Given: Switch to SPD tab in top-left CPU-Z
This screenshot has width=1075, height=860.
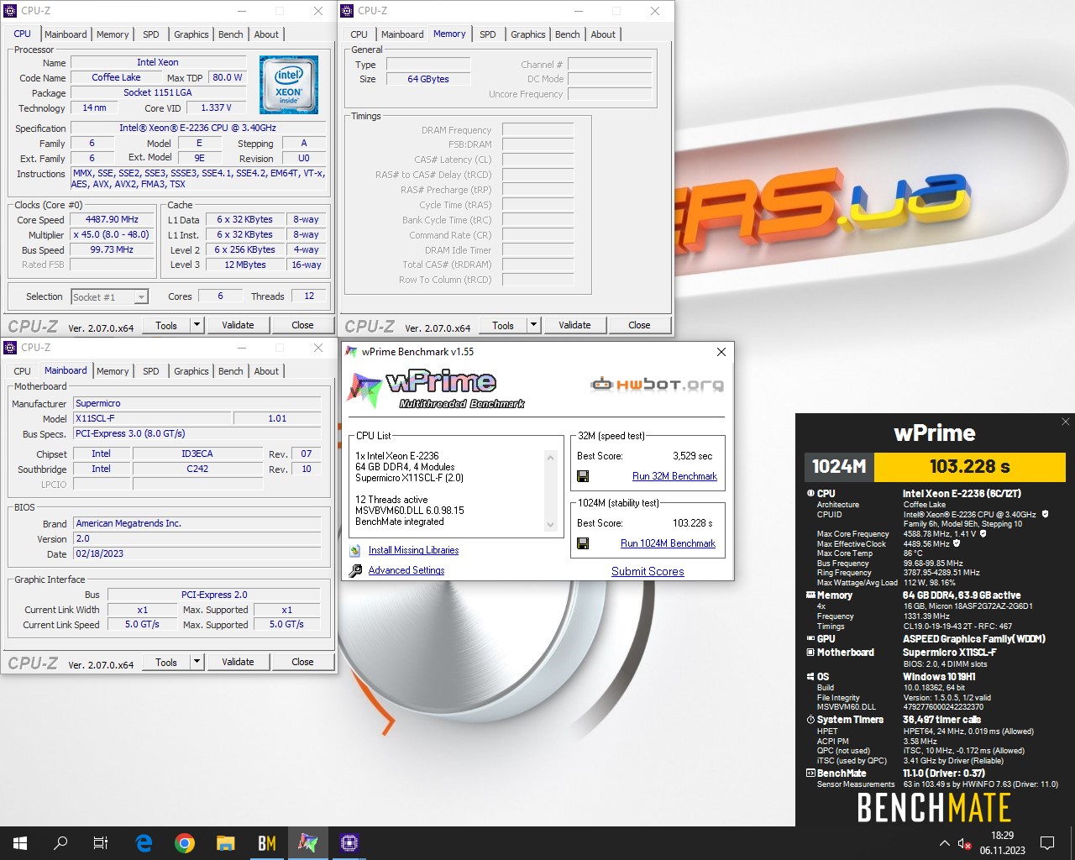Looking at the screenshot, I should [x=151, y=34].
